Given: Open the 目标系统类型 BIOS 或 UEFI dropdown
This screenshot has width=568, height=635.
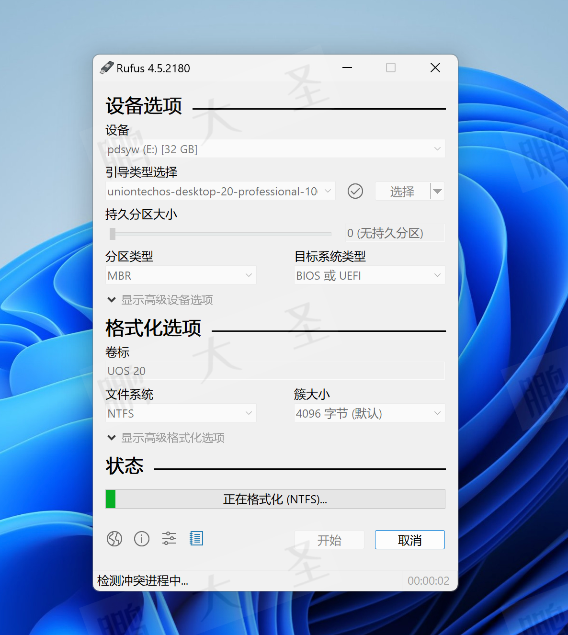Looking at the screenshot, I should pyautogui.click(x=370, y=275).
